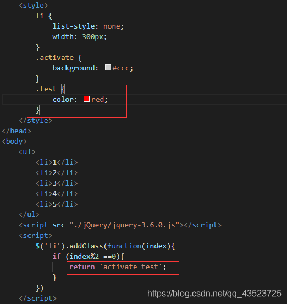Click the <li>4</li> line
Screen dimensions: 287x304
(57, 194)
